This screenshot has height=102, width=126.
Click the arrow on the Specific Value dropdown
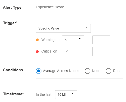click(x=86, y=27)
